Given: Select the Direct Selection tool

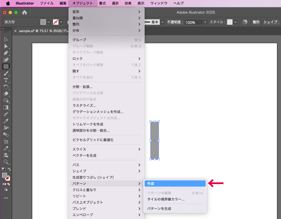Looking at the screenshot, I should 6,46.
